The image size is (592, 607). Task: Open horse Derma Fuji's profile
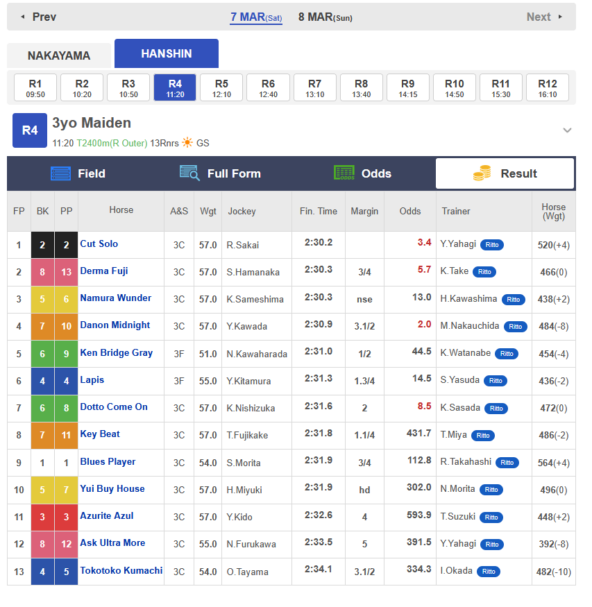(104, 271)
